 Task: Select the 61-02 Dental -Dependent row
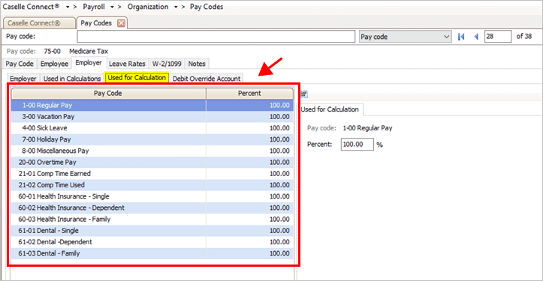pyautogui.click(x=152, y=242)
